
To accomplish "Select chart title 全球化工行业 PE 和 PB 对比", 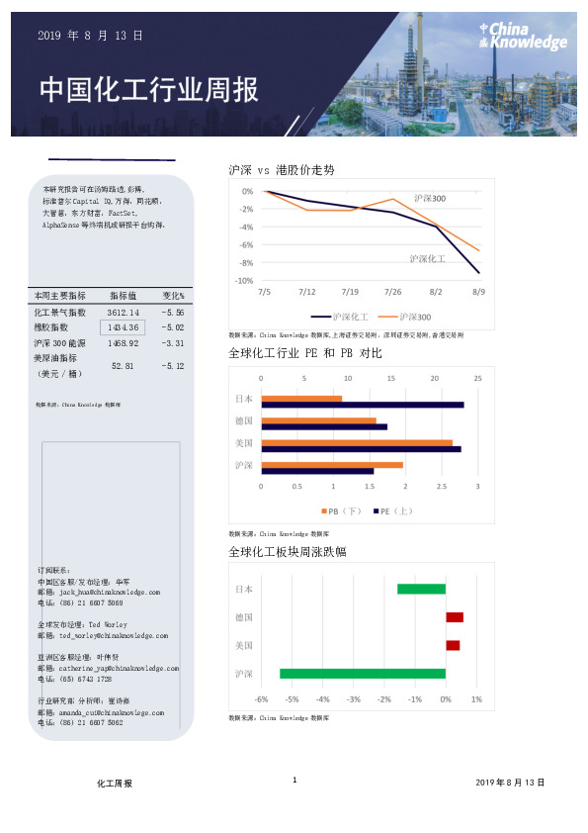I will 305,353.
